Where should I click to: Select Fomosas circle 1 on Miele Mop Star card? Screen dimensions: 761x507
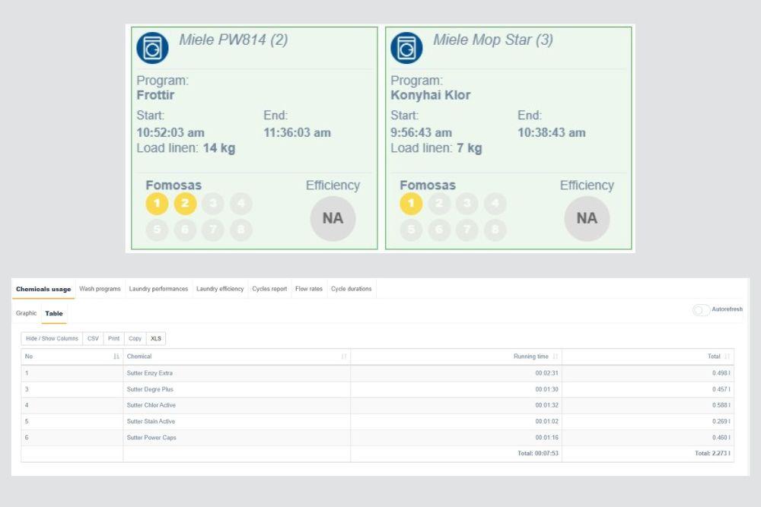pos(411,204)
